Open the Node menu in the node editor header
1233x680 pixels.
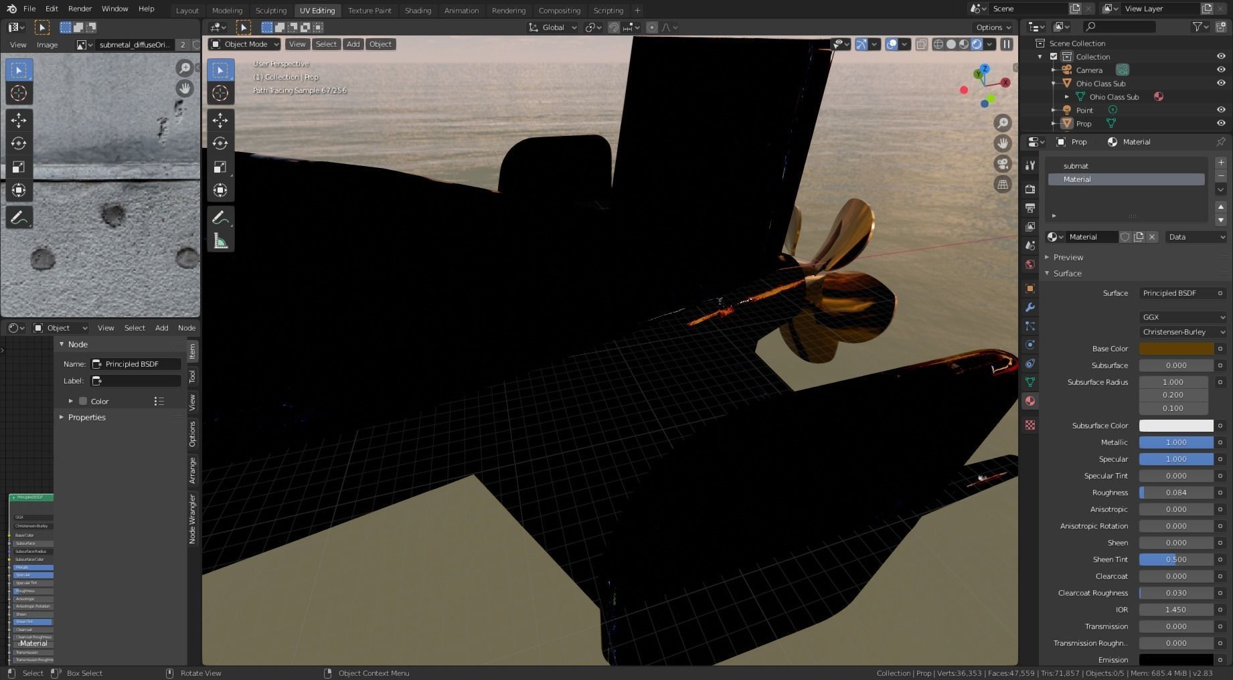tap(187, 328)
